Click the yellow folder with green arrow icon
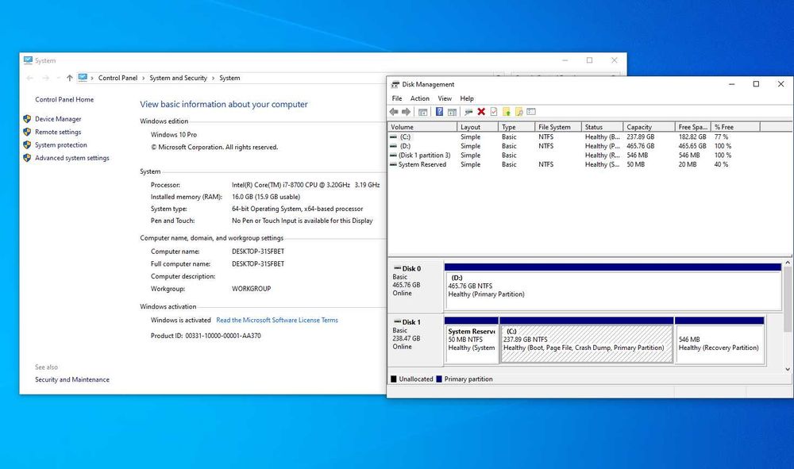The image size is (794, 469). (507, 112)
